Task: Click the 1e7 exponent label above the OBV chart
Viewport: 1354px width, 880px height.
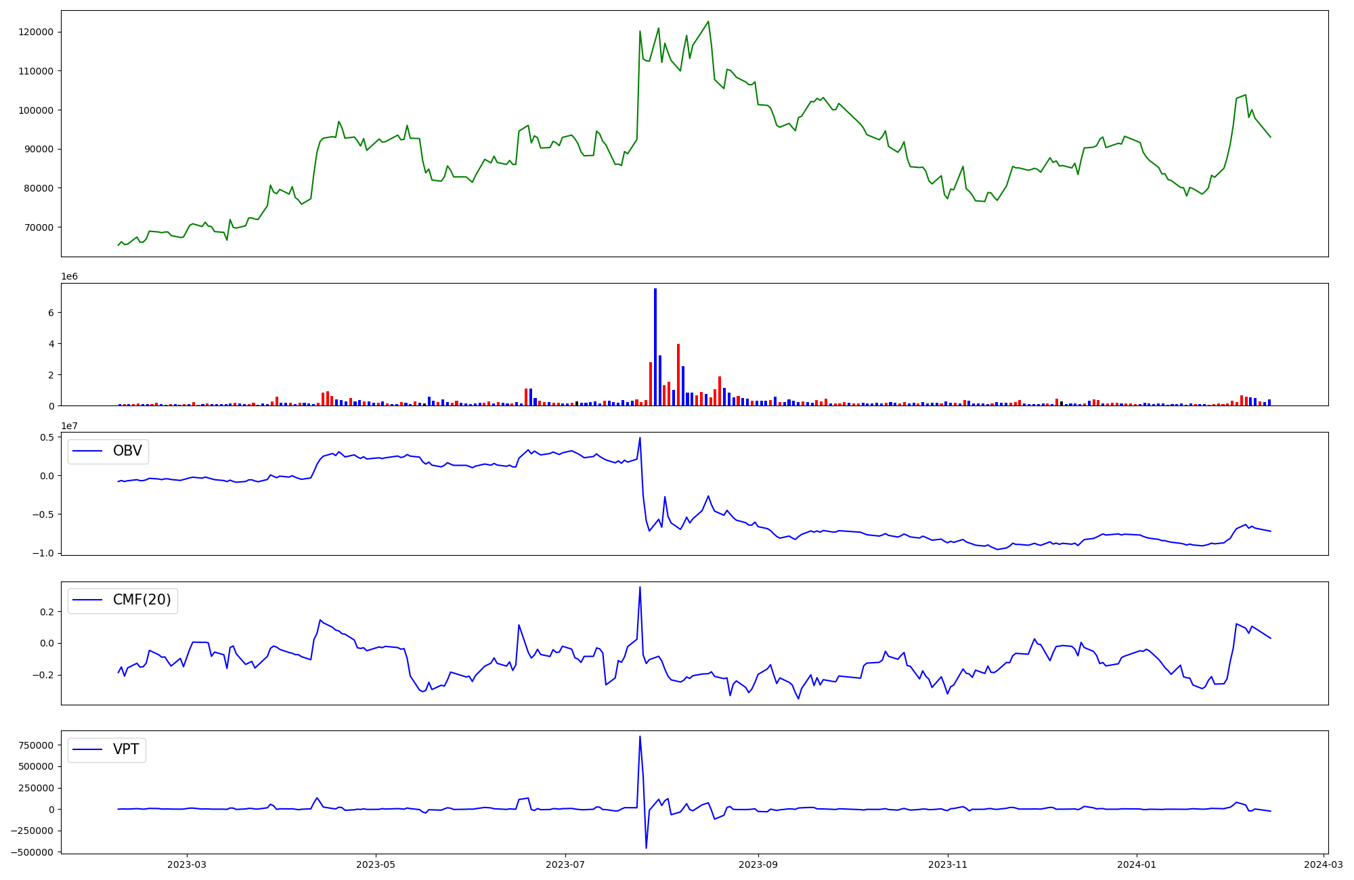Action: pos(69,426)
